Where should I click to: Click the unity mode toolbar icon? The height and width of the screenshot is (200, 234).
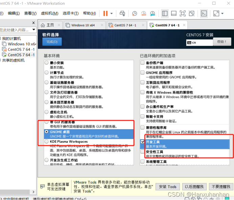(x=192, y=13)
